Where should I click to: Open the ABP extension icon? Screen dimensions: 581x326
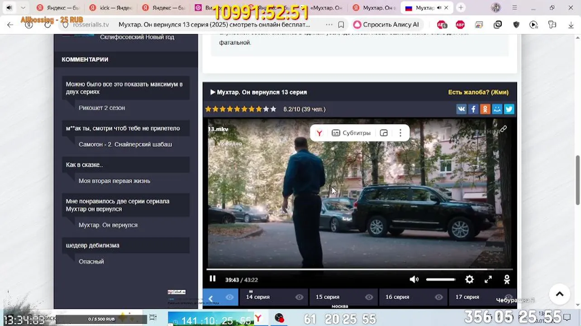pos(460,25)
